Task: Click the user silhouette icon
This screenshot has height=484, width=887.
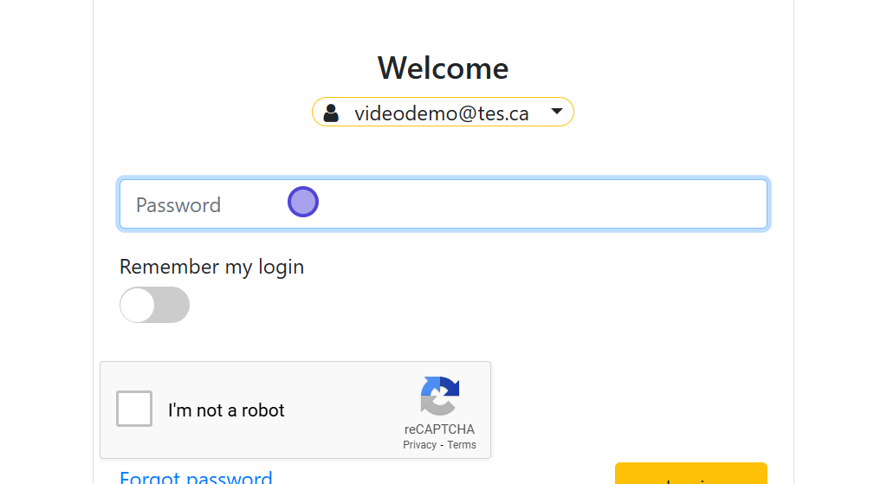Action: 331,113
